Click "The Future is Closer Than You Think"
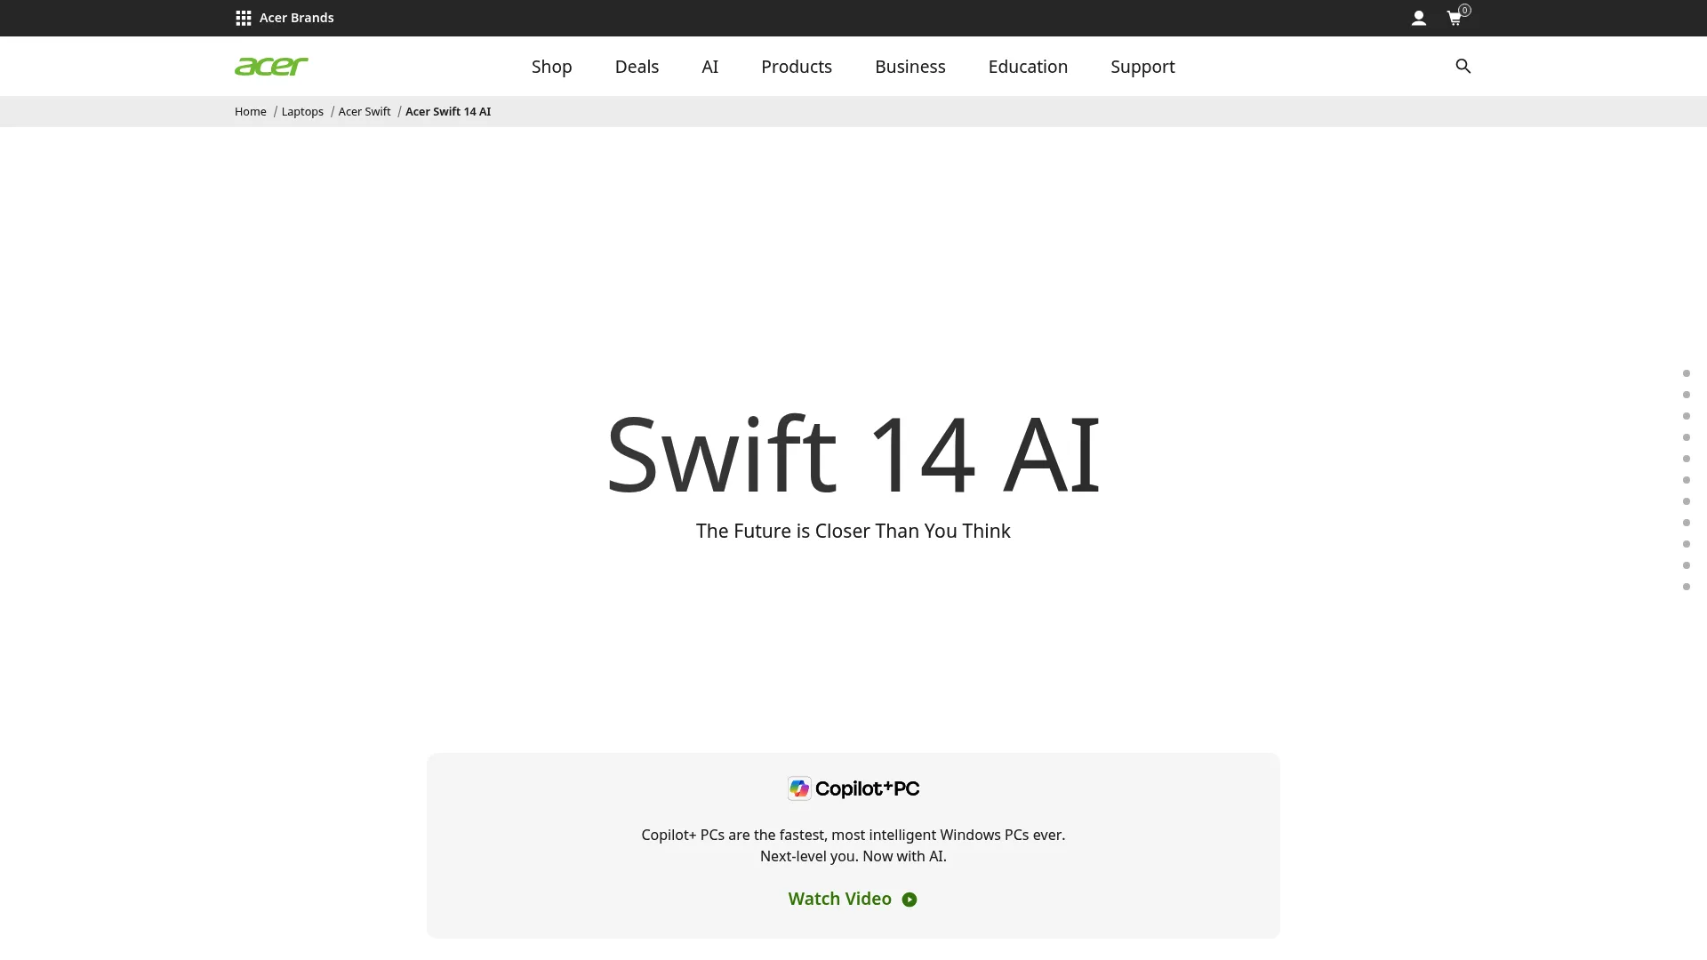Image resolution: width=1707 pixels, height=960 pixels. pyautogui.click(x=853, y=531)
